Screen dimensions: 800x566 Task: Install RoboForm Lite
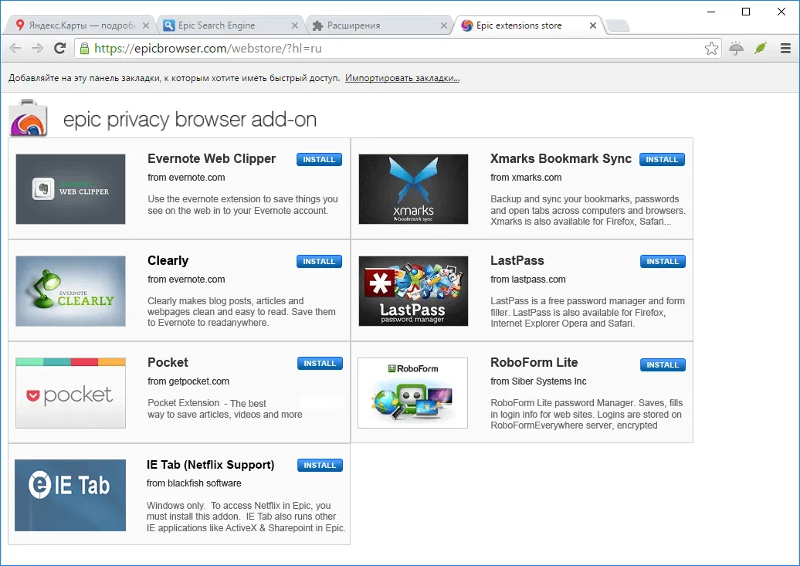[x=663, y=364]
